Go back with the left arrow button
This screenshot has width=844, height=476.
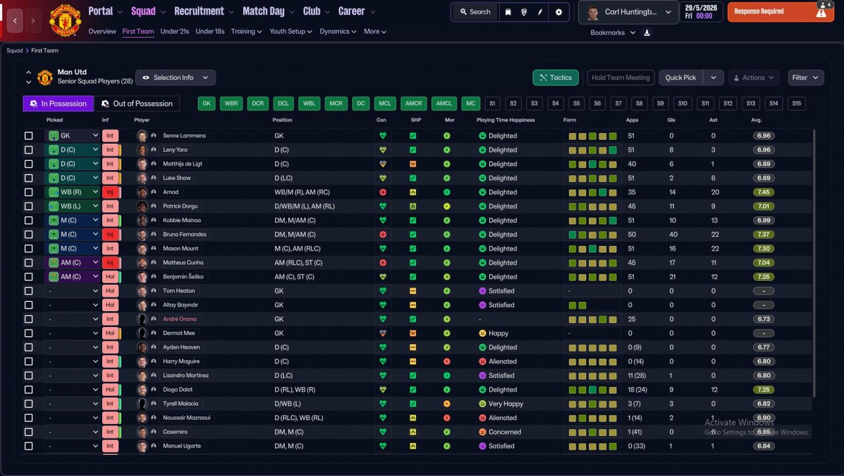tap(16, 21)
